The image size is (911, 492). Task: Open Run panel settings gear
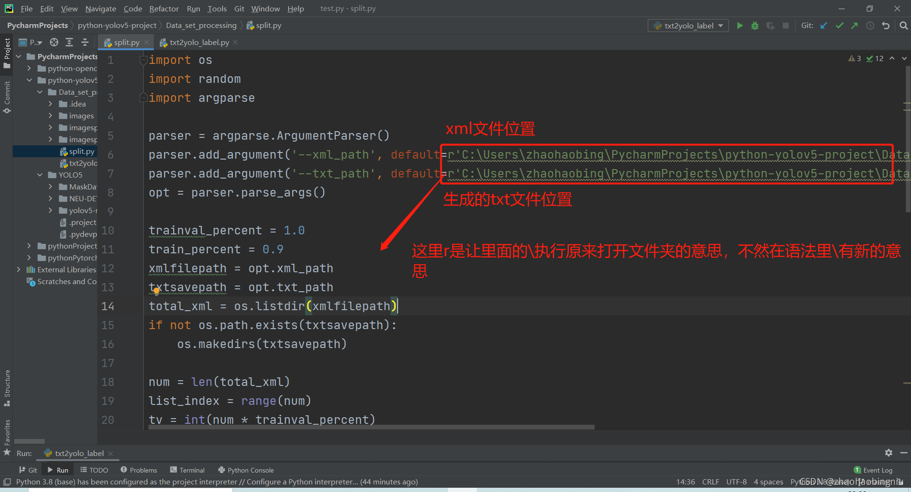tap(888, 453)
